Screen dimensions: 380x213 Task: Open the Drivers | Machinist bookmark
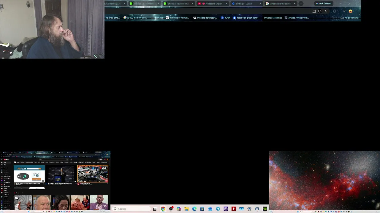pos(273,18)
